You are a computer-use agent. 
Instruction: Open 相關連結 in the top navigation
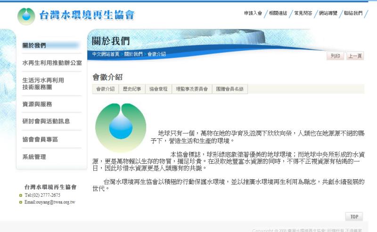tap(278, 13)
